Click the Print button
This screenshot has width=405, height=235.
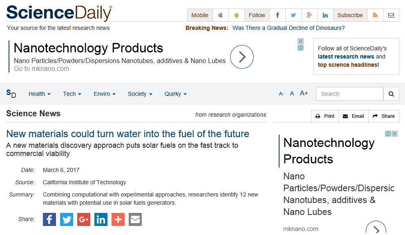click(x=325, y=116)
